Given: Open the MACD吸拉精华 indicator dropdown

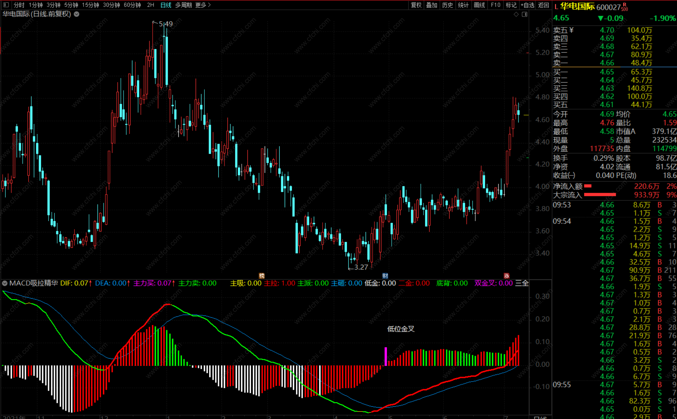Looking at the screenshot, I should (x=5, y=283).
